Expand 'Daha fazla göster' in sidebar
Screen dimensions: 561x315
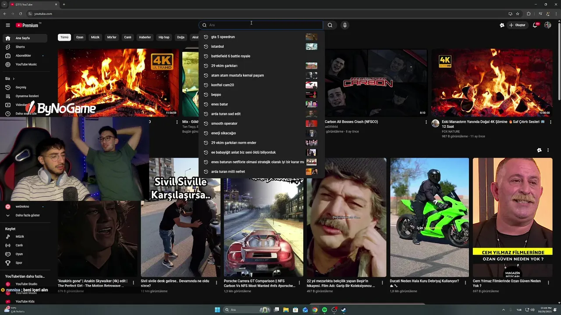[x=25, y=215]
